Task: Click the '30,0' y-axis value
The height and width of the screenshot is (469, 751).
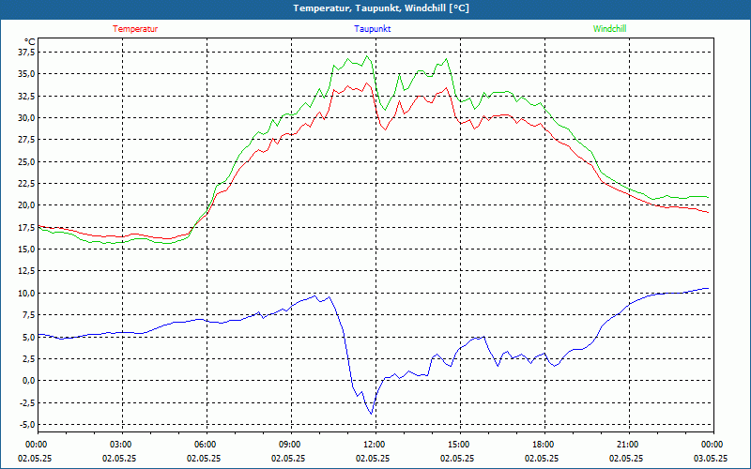Action: pos(26,118)
